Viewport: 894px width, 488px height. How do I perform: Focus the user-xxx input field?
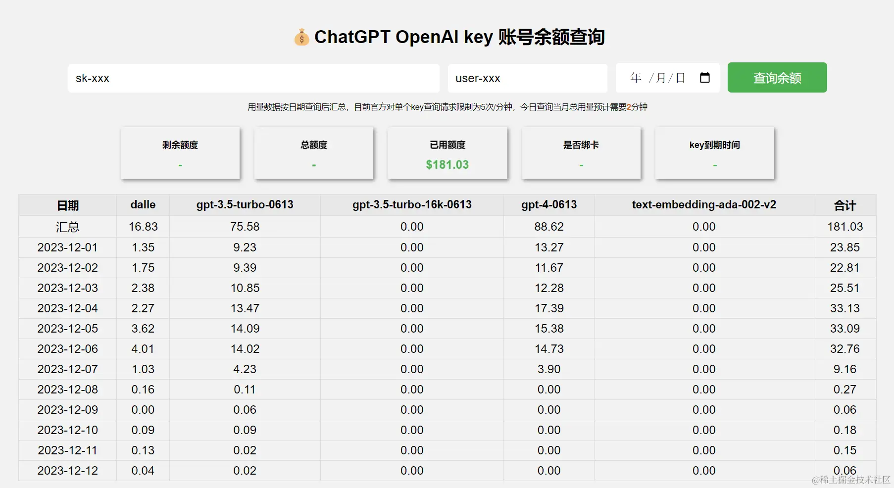(x=528, y=78)
